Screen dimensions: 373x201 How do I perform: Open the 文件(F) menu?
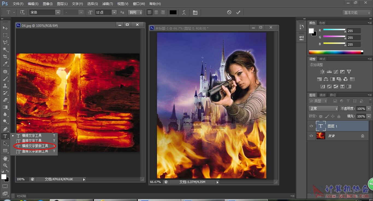tap(18, 4)
